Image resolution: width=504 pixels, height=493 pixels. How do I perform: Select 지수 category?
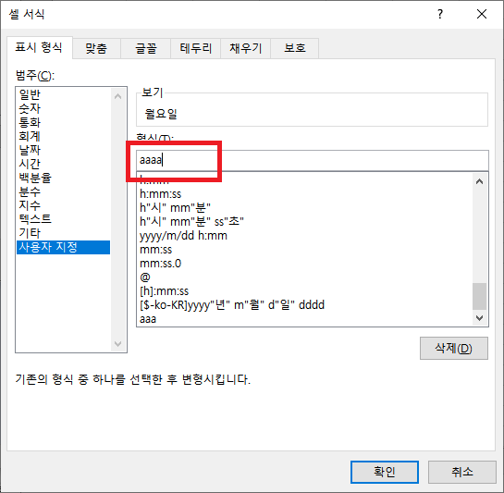pyautogui.click(x=63, y=205)
